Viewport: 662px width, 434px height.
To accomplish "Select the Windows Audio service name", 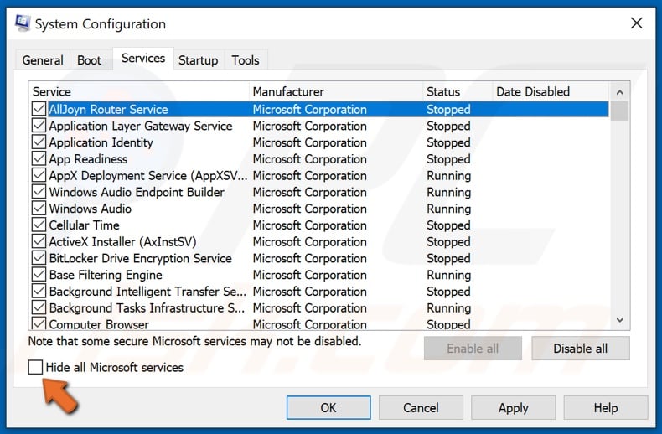I will (x=91, y=209).
